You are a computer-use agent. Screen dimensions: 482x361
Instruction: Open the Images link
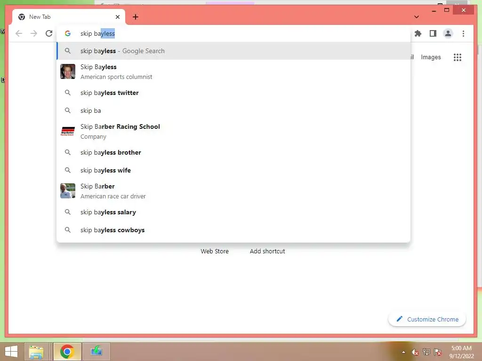(431, 57)
